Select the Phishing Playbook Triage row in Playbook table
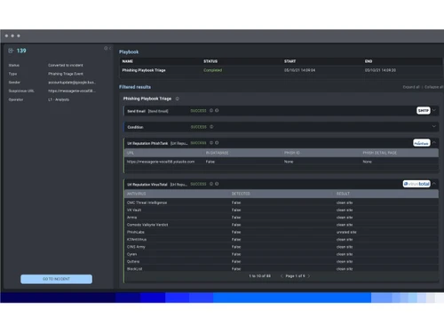The width and height of the screenshot is (444, 333). 281,70
